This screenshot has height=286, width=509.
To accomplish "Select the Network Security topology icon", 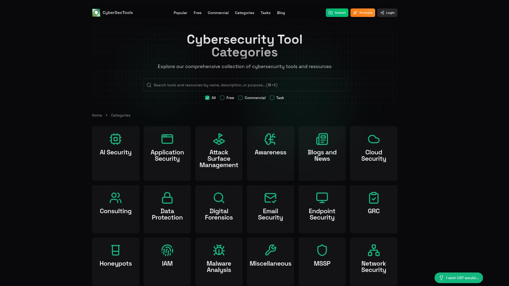I will pos(374,250).
